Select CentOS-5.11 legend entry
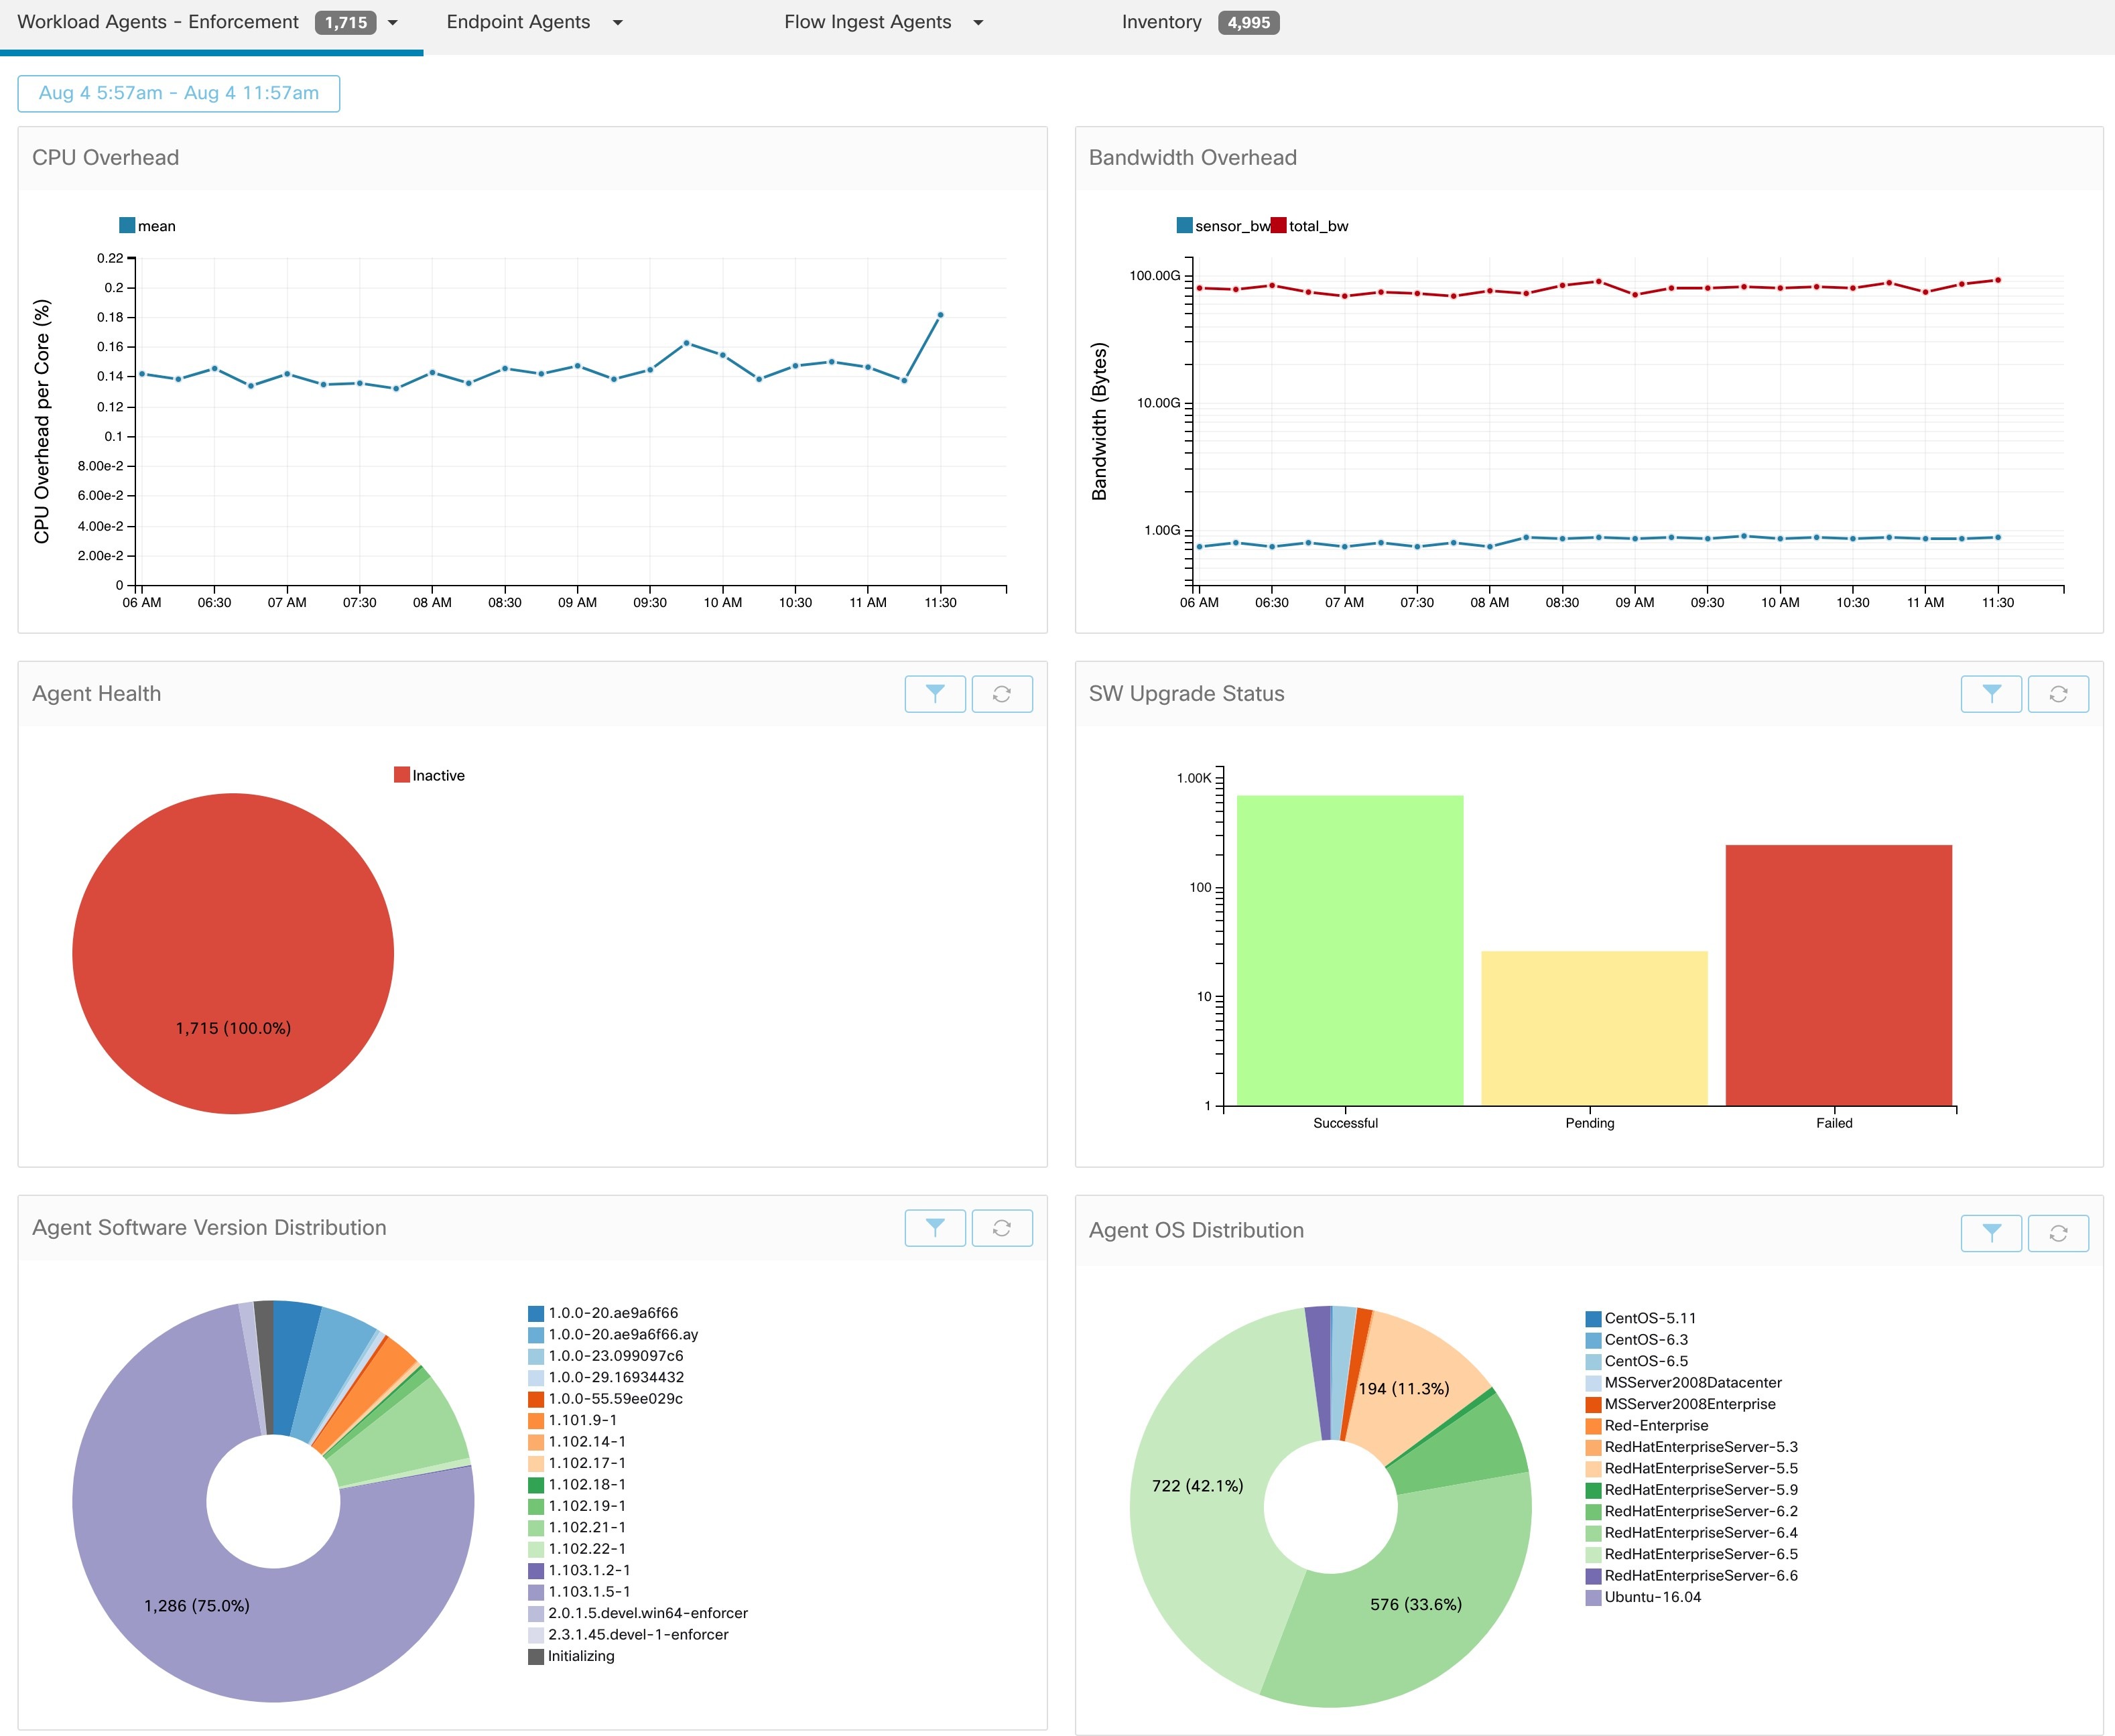The width and height of the screenshot is (2115, 1736). tap(1641, 1318)
